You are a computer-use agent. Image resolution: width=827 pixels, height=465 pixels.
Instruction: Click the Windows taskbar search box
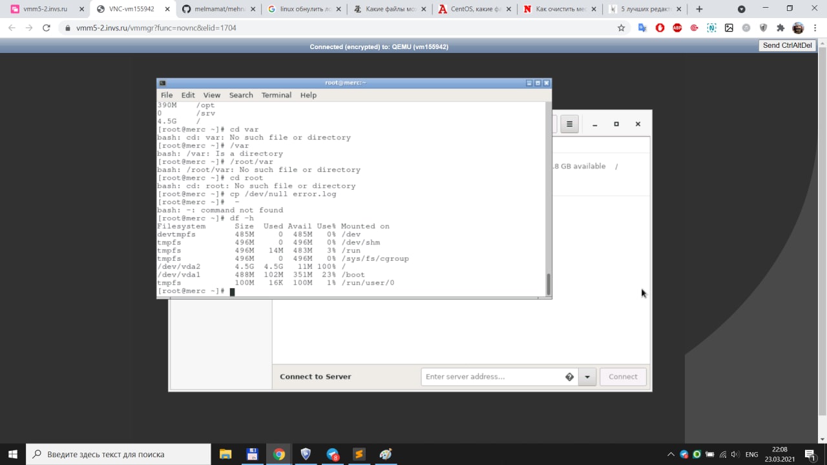click(x=118, y=454)
